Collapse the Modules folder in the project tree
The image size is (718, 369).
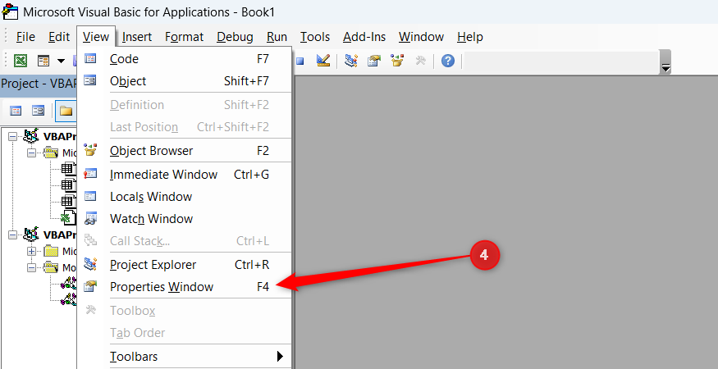tap(31, 267)
